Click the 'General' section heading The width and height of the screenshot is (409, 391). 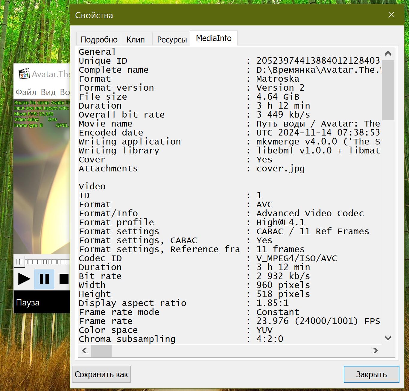[97, 52]
